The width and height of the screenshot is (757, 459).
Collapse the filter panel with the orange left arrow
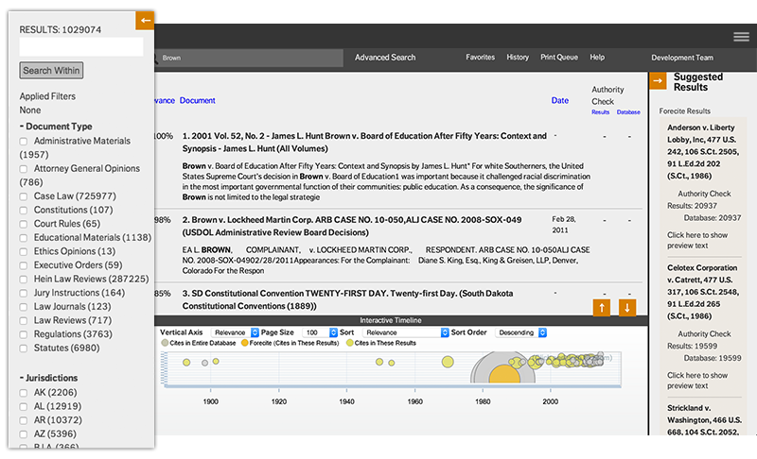click(x=145, y=20)
